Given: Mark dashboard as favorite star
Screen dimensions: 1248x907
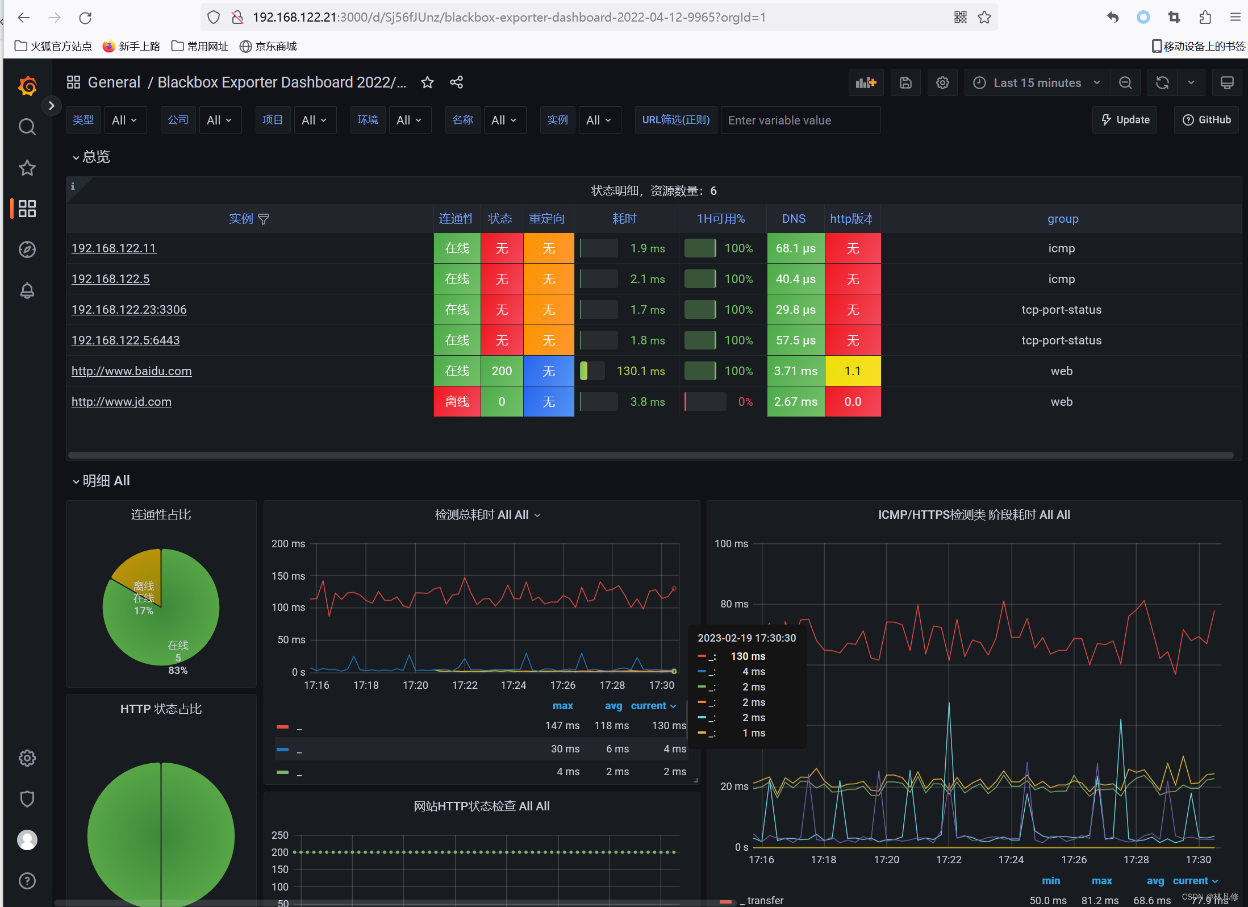Looking at the screenshot, I should click(427, 82).
